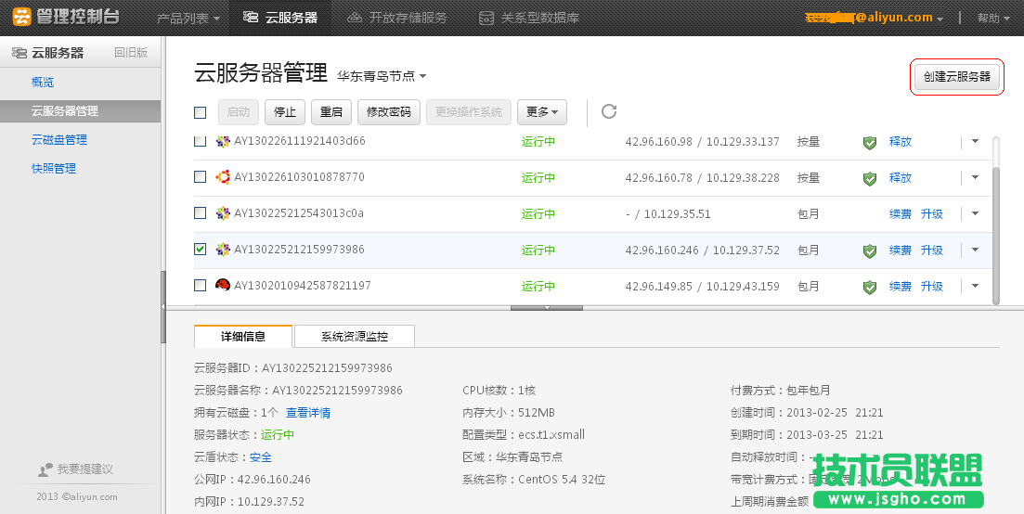Open the 更多 dropdown in the toolbar

point(542,112)
